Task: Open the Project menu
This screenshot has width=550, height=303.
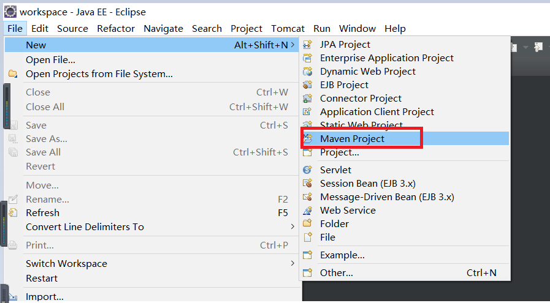Action: point(246,28)
